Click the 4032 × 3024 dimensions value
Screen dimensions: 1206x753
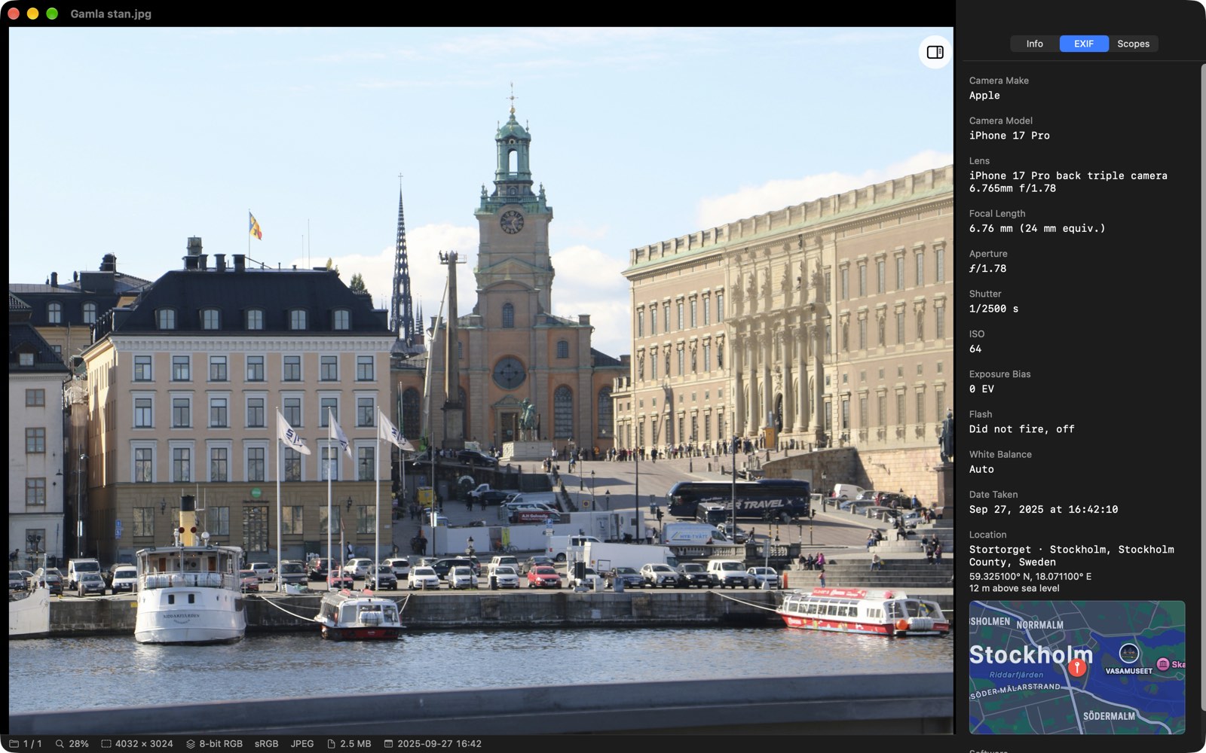[x=144, y=743]
